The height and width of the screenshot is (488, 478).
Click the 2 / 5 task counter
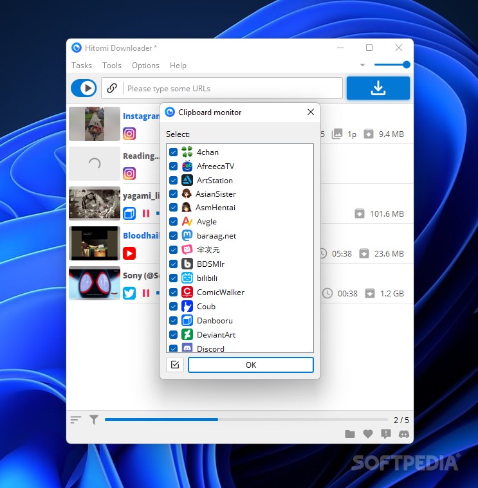click(401, 420)
